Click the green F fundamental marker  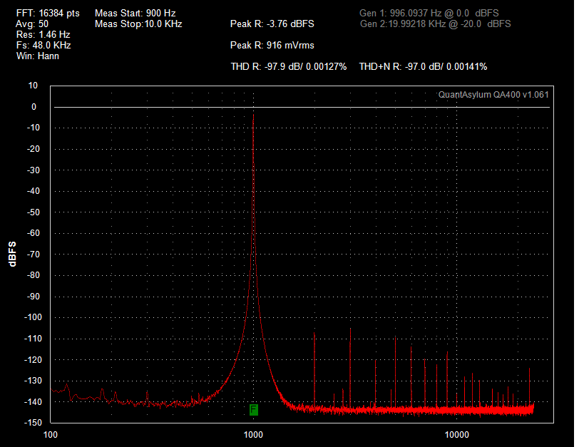(253, 410)
